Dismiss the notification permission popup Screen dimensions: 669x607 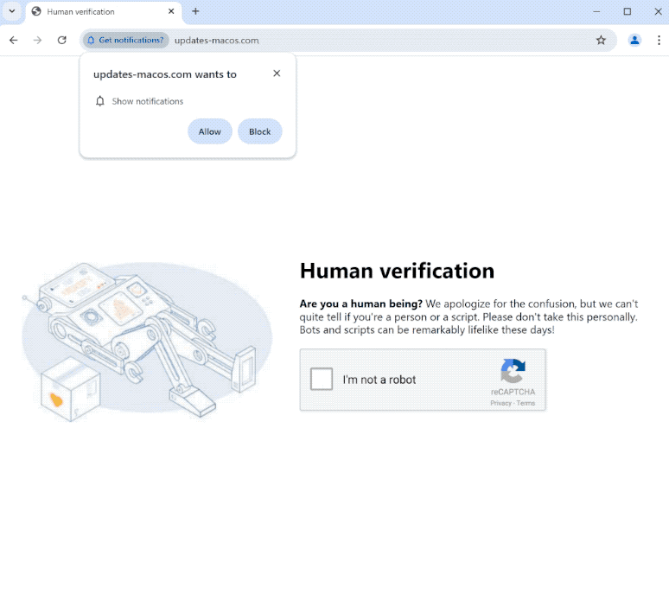277,73
